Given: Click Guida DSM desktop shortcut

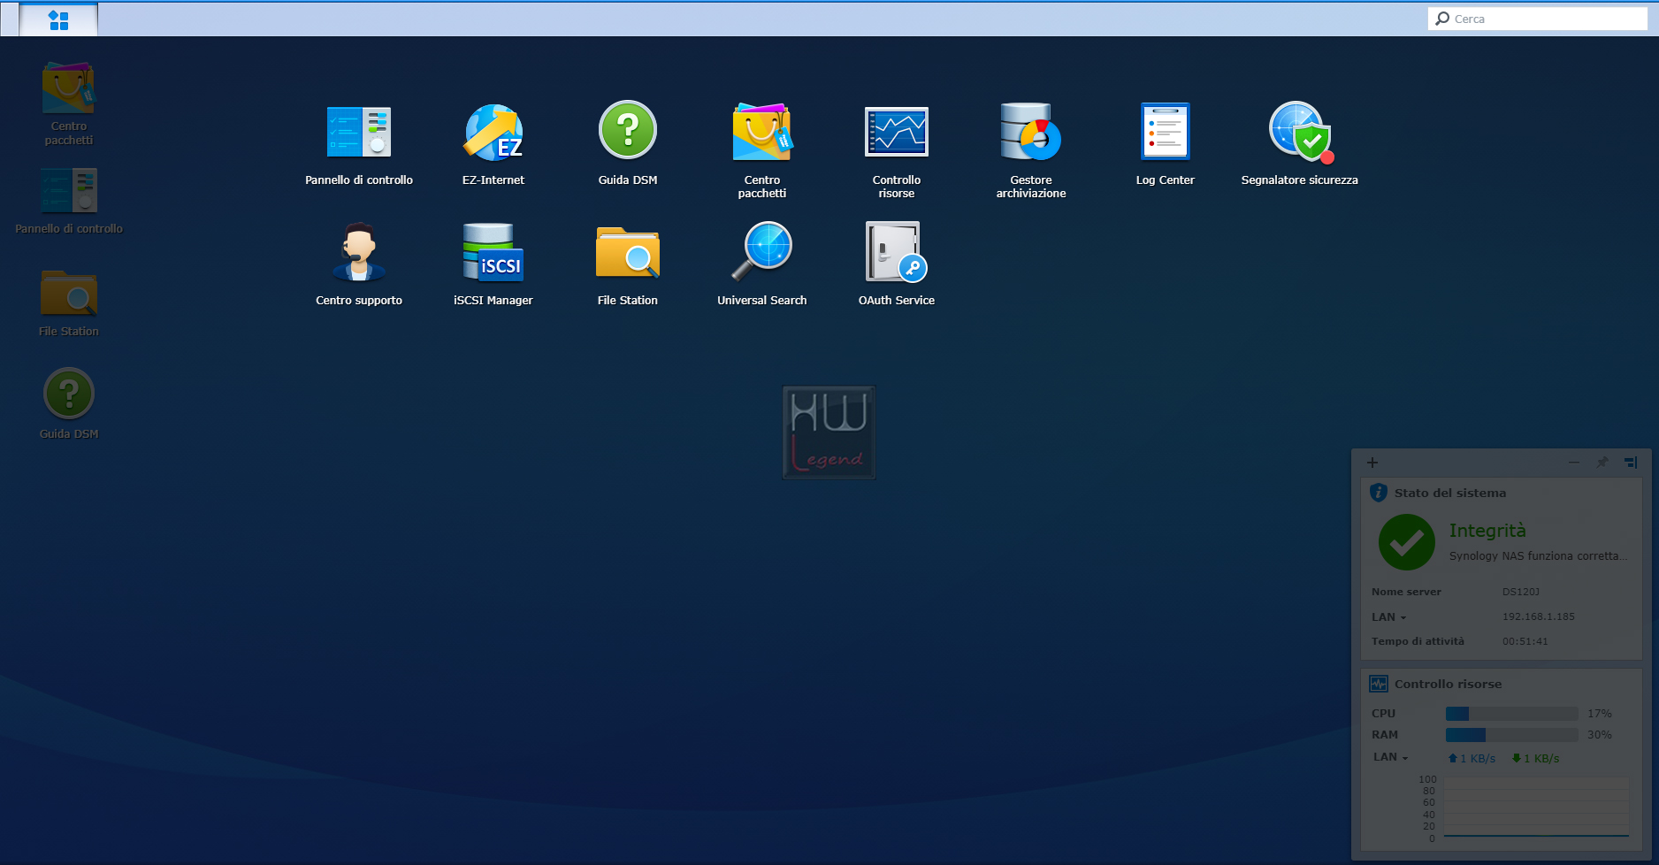Looking at the screenshot, I should 69,404.
